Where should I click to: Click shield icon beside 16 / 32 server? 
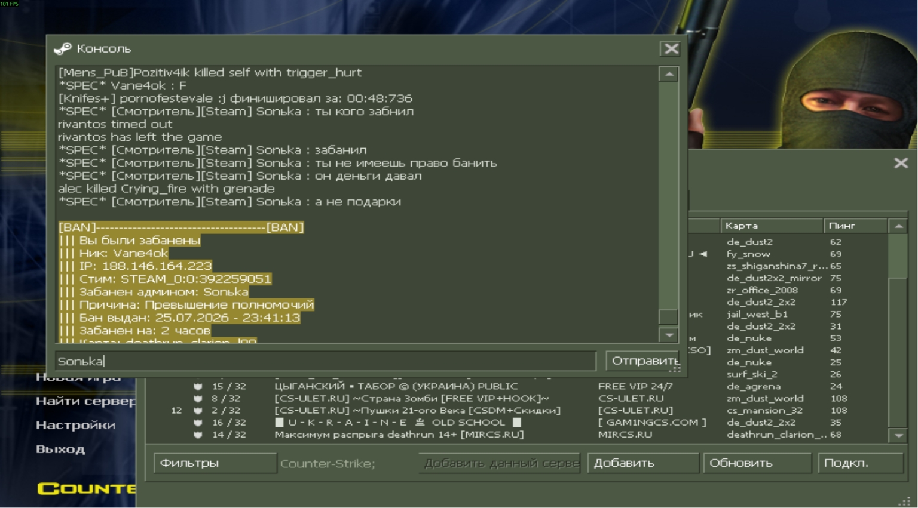[x=198, y=422]
